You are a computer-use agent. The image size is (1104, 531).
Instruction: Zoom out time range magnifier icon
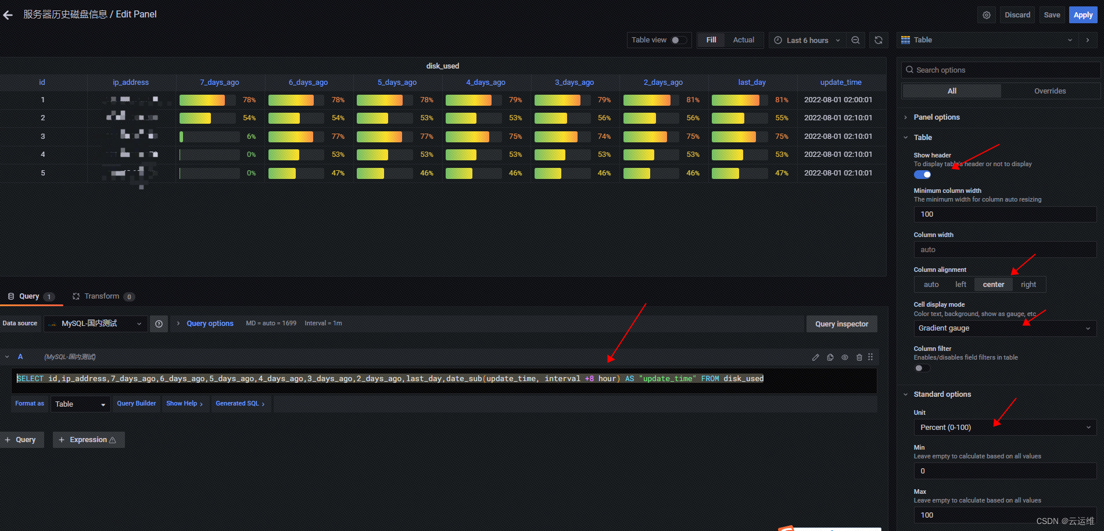[x=855, y=40]
